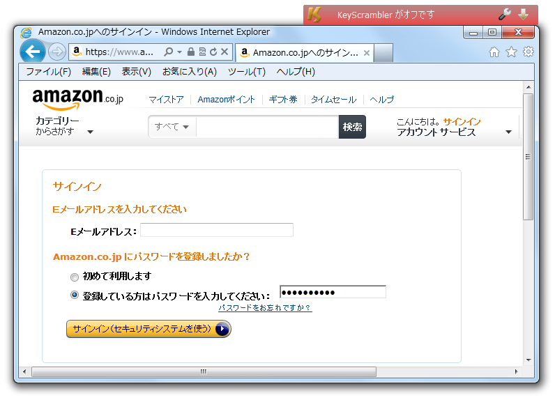The height and width of the screenshot is (400, 555).
Task: Open the 表示(V) menu
Action: coord(136,72)
